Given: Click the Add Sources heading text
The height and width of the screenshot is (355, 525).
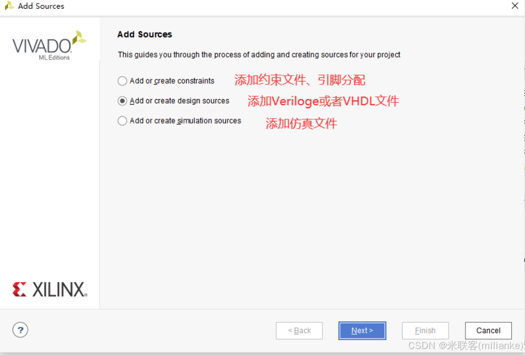Looking at the screenshot, I should (144, 34).
